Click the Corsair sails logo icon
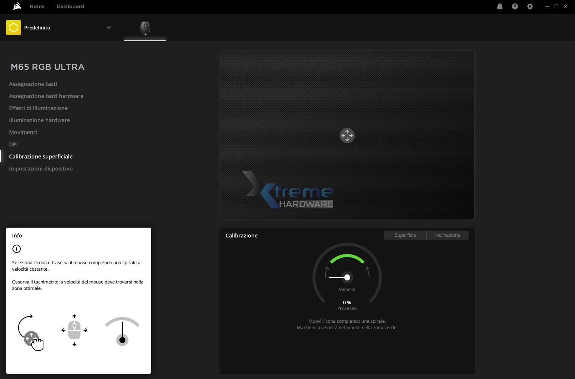The image size is (575, 379). coord(17,6)
